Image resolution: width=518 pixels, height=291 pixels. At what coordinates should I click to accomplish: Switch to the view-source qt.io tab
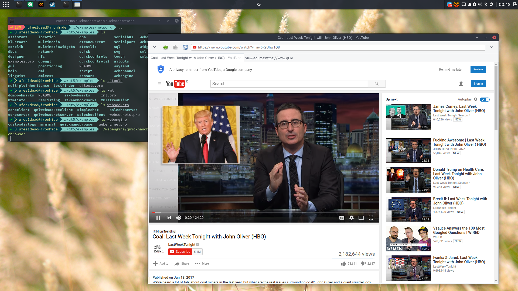click(x=269, y=58)
